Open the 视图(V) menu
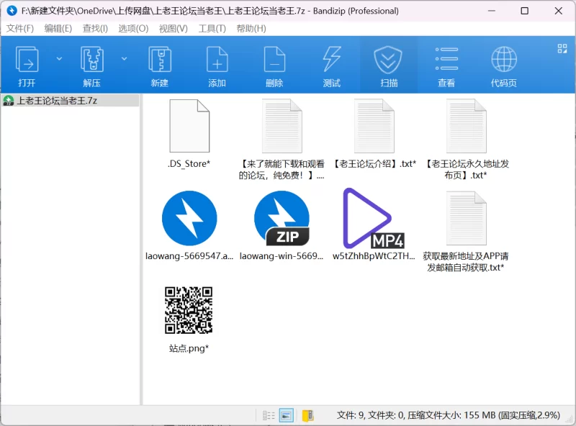Image resolution: width=576 pixels, height=426 pixels. click(x=174, y=28)
